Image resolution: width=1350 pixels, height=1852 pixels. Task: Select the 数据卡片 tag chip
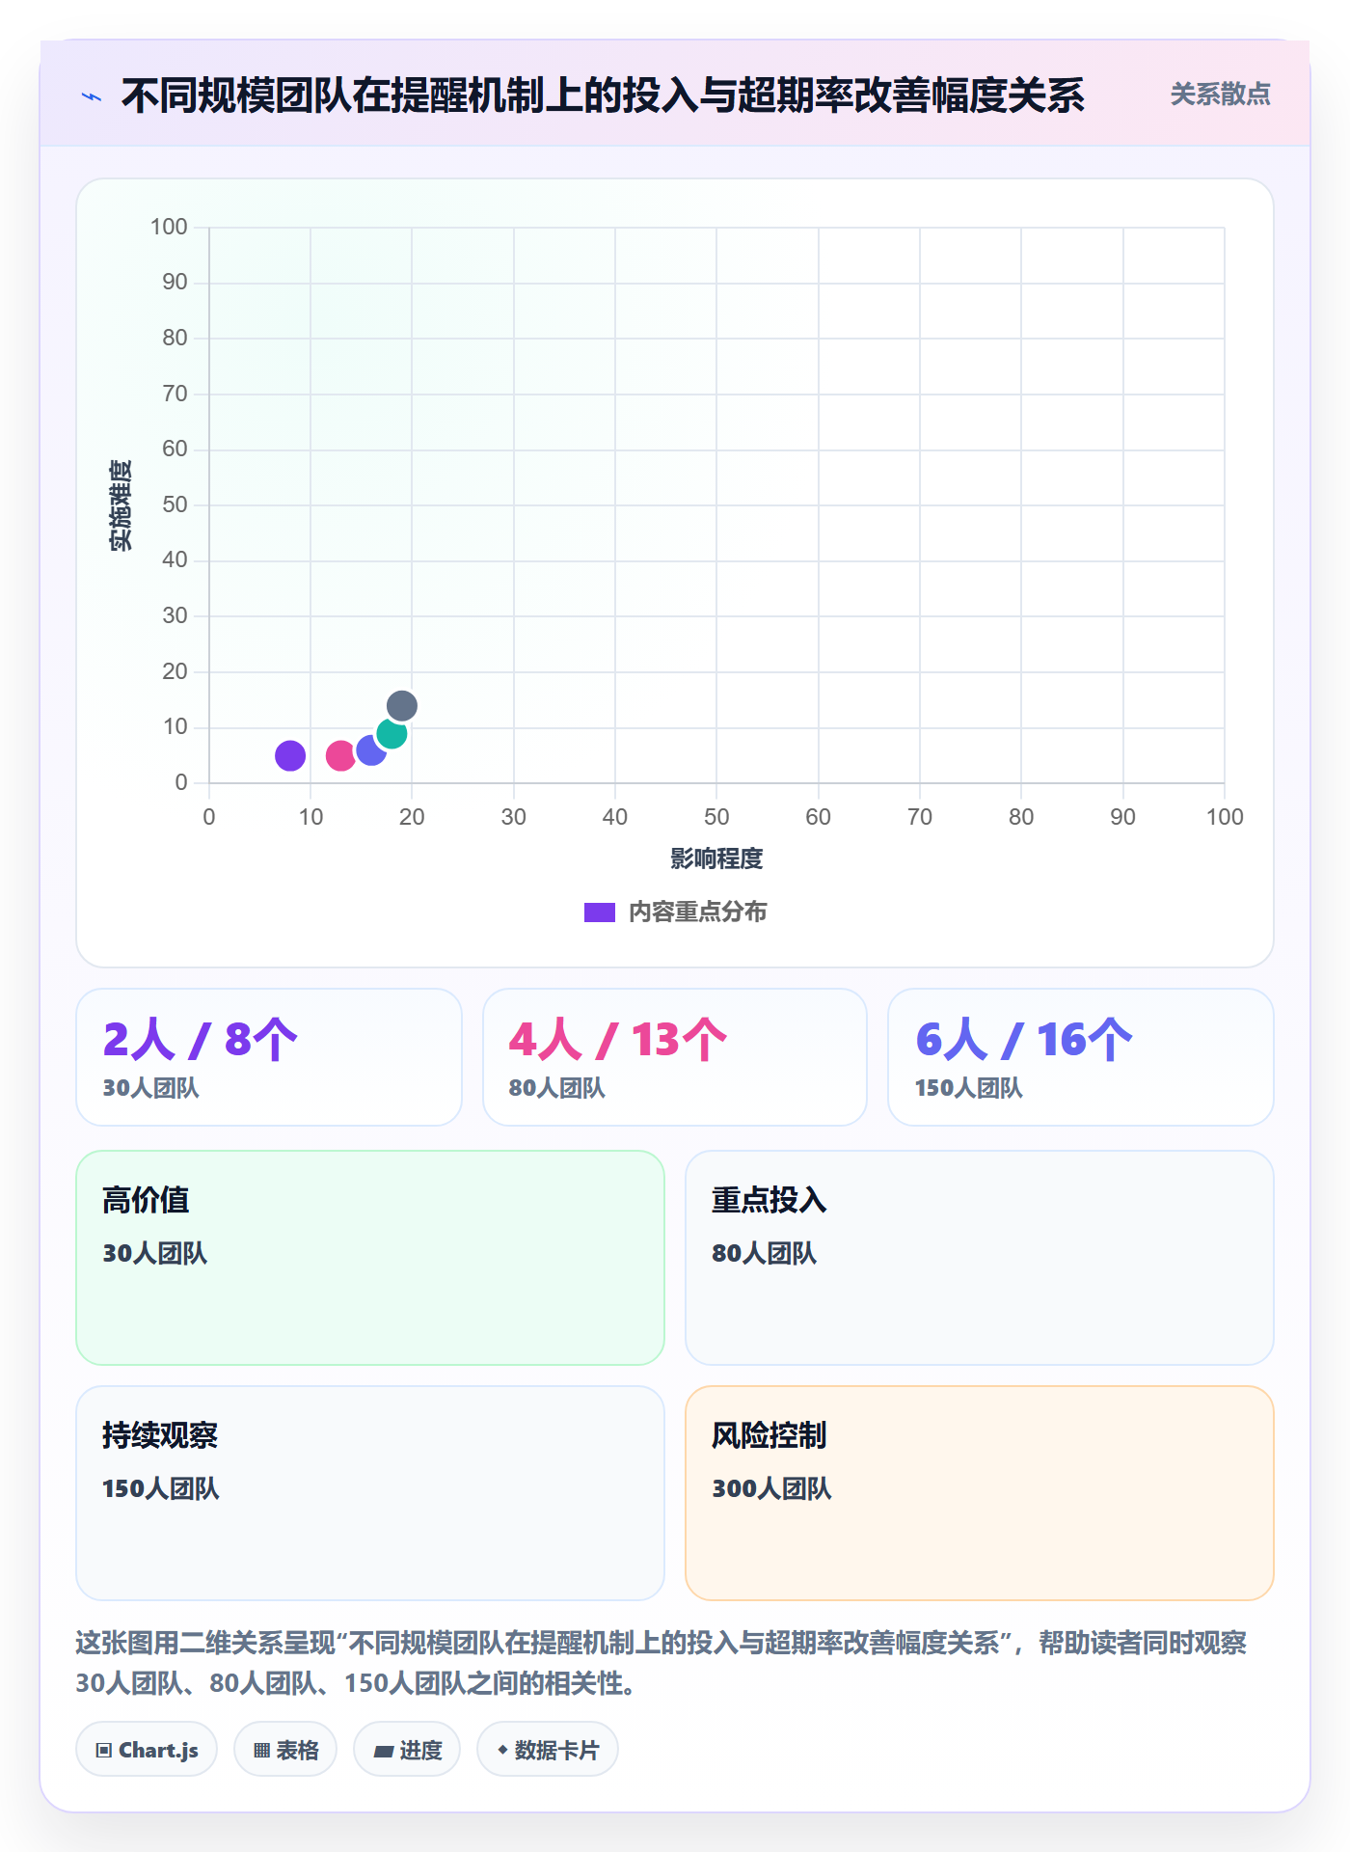548,1750
